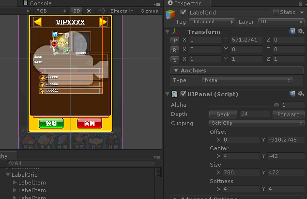Click the Effects toolbar button

coord(119,11)
